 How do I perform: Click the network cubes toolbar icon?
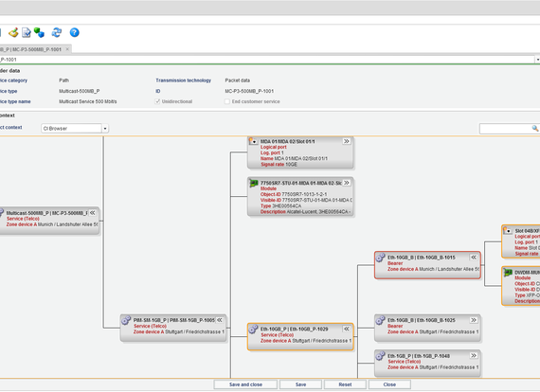39,33
